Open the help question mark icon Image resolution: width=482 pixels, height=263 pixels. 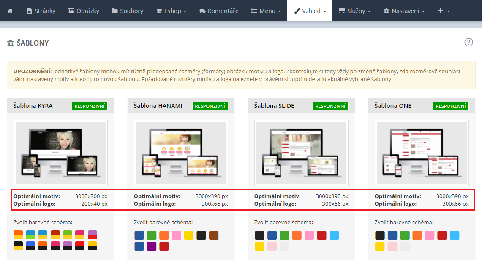click(468, 42)
